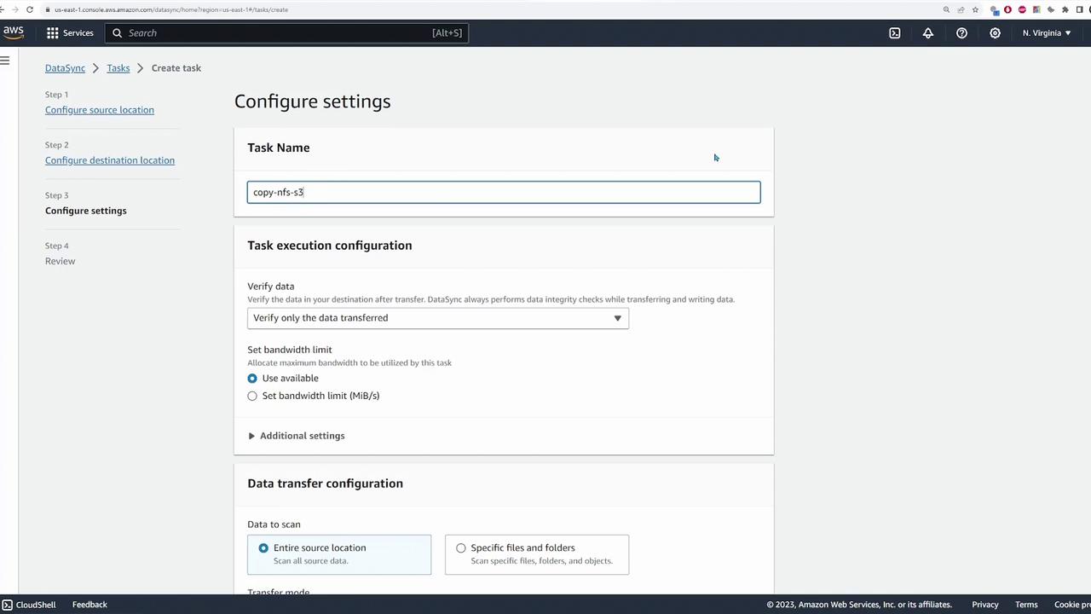Screen dimensions: 1091x614
Task: Open the Services grid menu
Action: click(53, 32)
